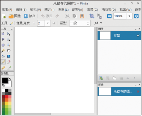Click the zoom percentage field showing 100%

120,16
